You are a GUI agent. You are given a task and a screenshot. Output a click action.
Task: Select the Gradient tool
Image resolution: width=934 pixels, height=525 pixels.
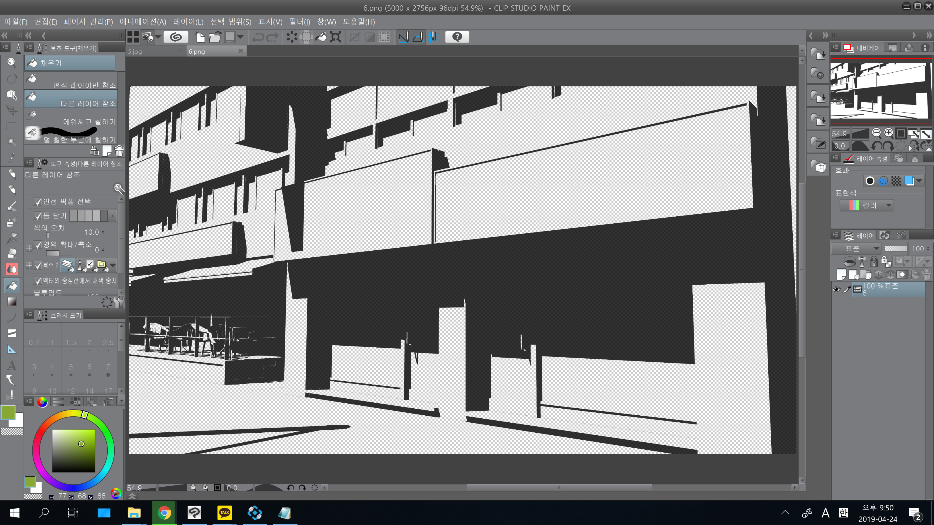pyautogui.click(x=12, y=301)
